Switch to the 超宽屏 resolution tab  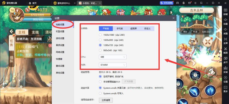tap(133, 29)
